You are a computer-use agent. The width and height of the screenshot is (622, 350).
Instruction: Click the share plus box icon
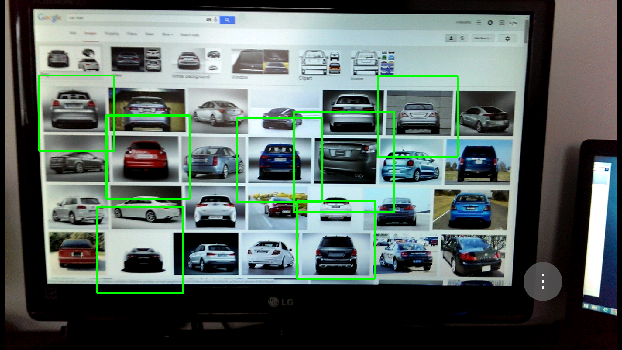[x=501, y=22]
